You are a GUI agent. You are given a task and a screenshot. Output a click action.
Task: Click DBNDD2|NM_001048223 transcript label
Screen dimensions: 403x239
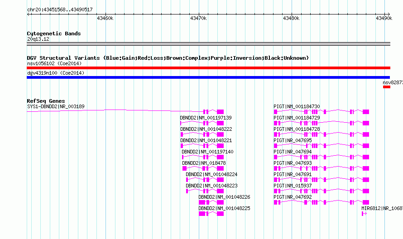tap(211, 186)
